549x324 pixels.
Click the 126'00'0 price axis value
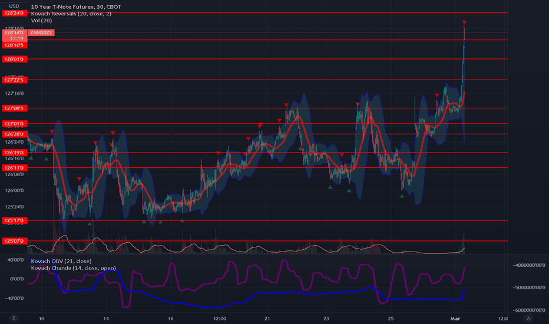tap(14, 190)
